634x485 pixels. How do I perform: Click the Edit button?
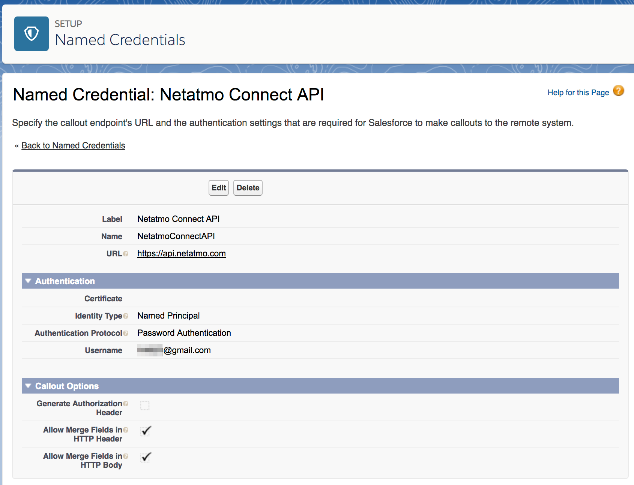point(219,188)
